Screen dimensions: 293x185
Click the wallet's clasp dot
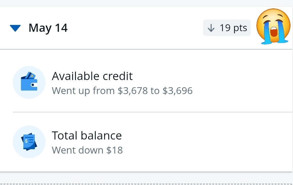pos(33,84)
